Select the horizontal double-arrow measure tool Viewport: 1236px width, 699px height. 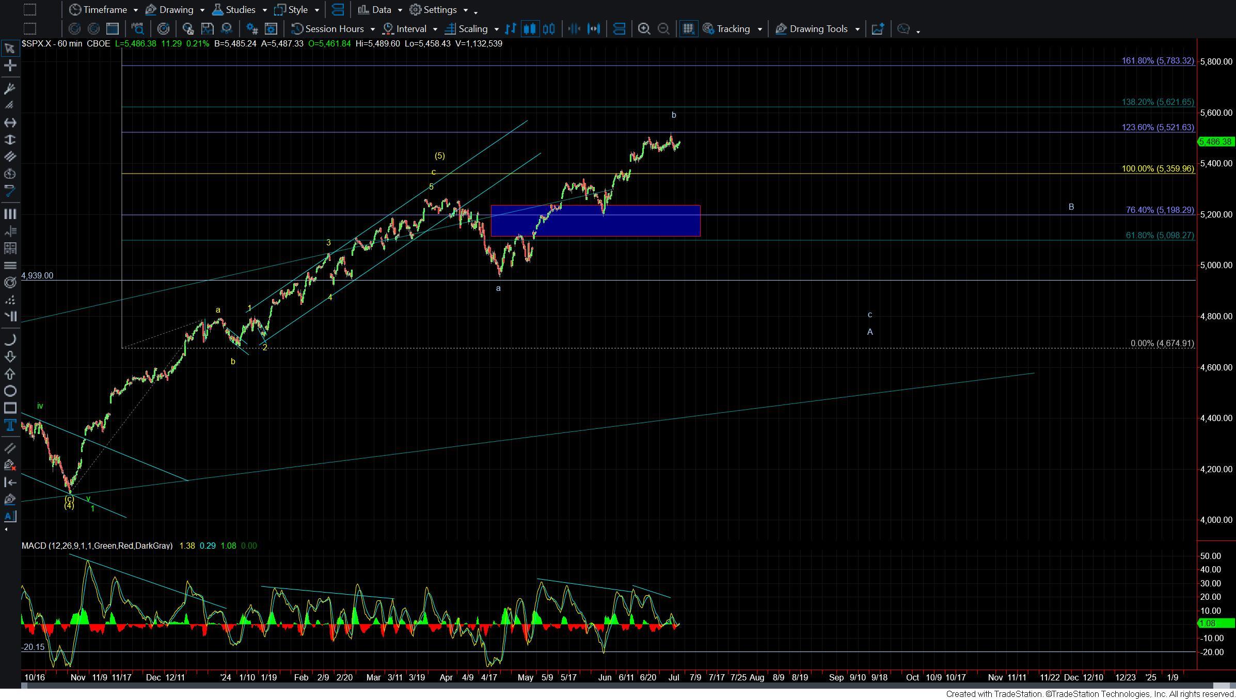point(10,122)
